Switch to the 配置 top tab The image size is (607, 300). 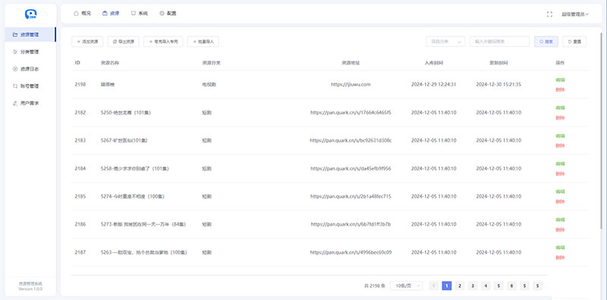point(168,13)
